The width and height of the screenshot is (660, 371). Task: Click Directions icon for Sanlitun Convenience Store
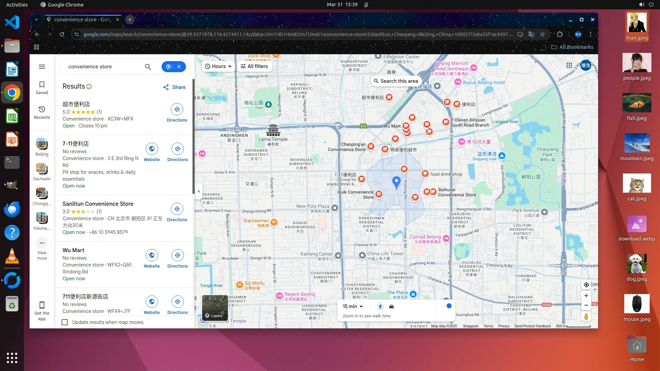[177, 209]
